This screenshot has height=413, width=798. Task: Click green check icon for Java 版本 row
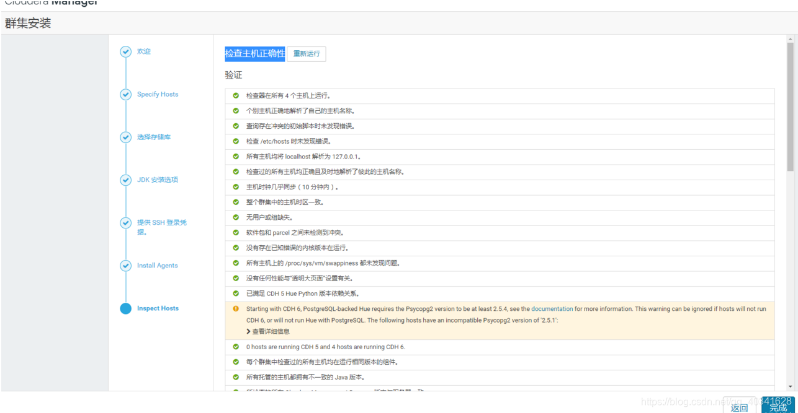point(236,377)
